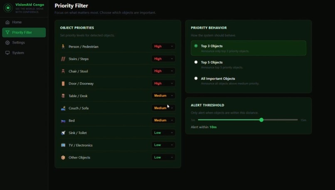The width and height of the screenshot is (335, 190).
Task: Click the Priority Filter page heading
Action: coord(71,6)
